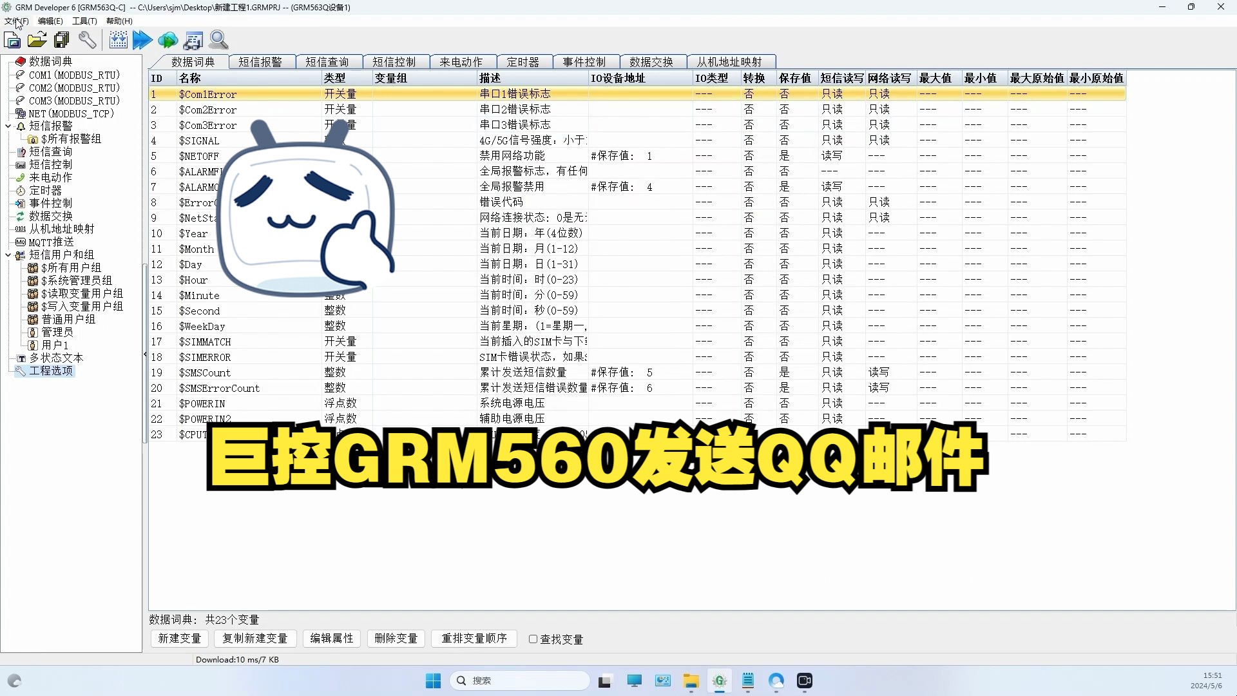Image resolution: width=1237 pixels, height=696 pixels.
Task: Select MQTT推送 in the tree
Action: [51, 242]
